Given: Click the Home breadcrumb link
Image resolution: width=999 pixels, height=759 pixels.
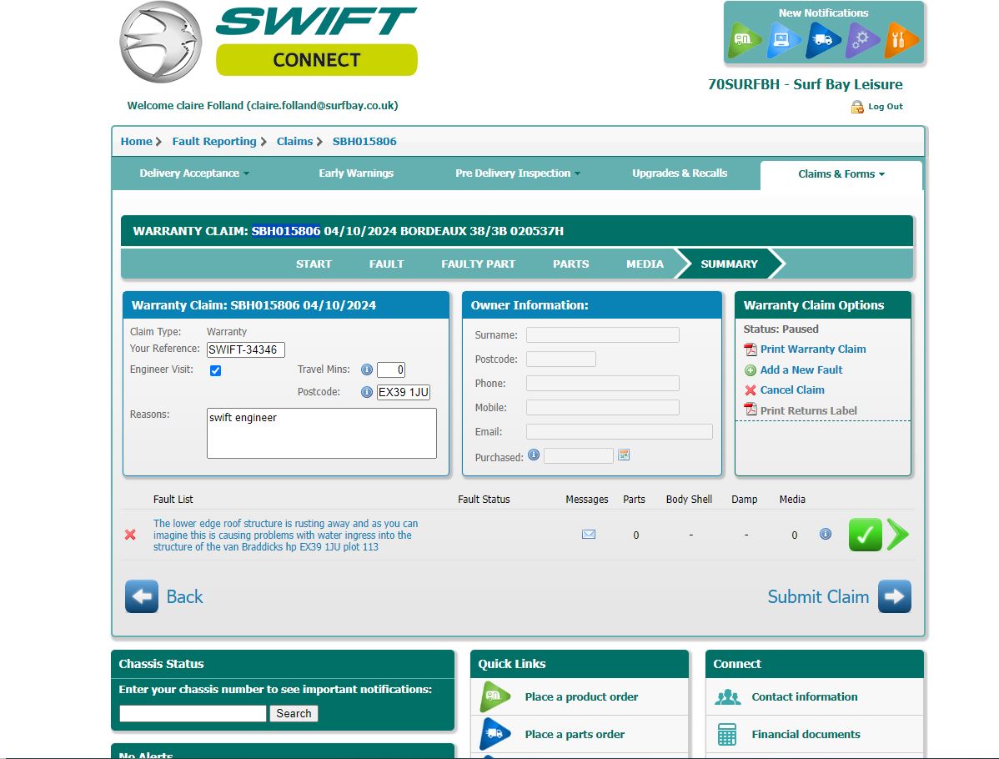Looking at the screenshot, I should click(x=137, y=142).
